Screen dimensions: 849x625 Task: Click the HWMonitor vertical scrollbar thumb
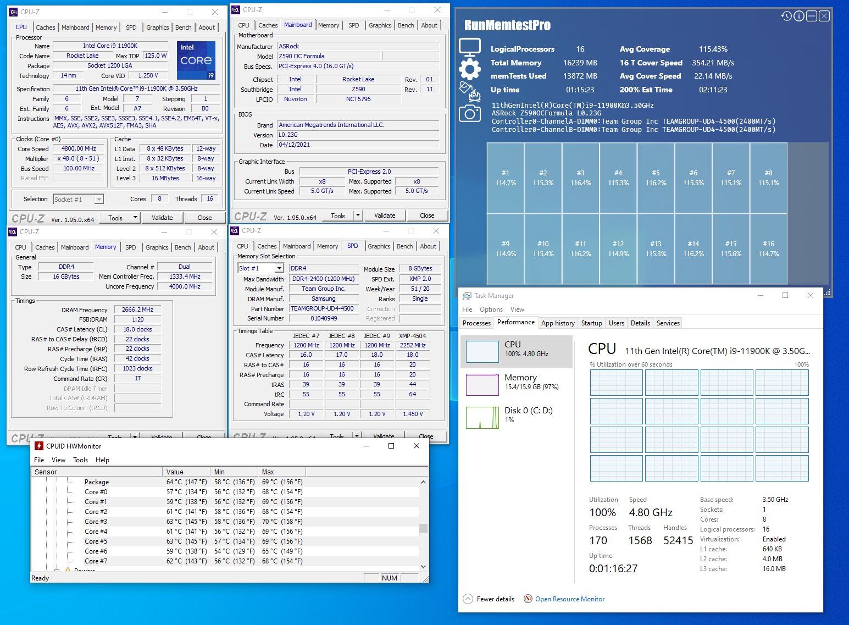coord(423,528)
